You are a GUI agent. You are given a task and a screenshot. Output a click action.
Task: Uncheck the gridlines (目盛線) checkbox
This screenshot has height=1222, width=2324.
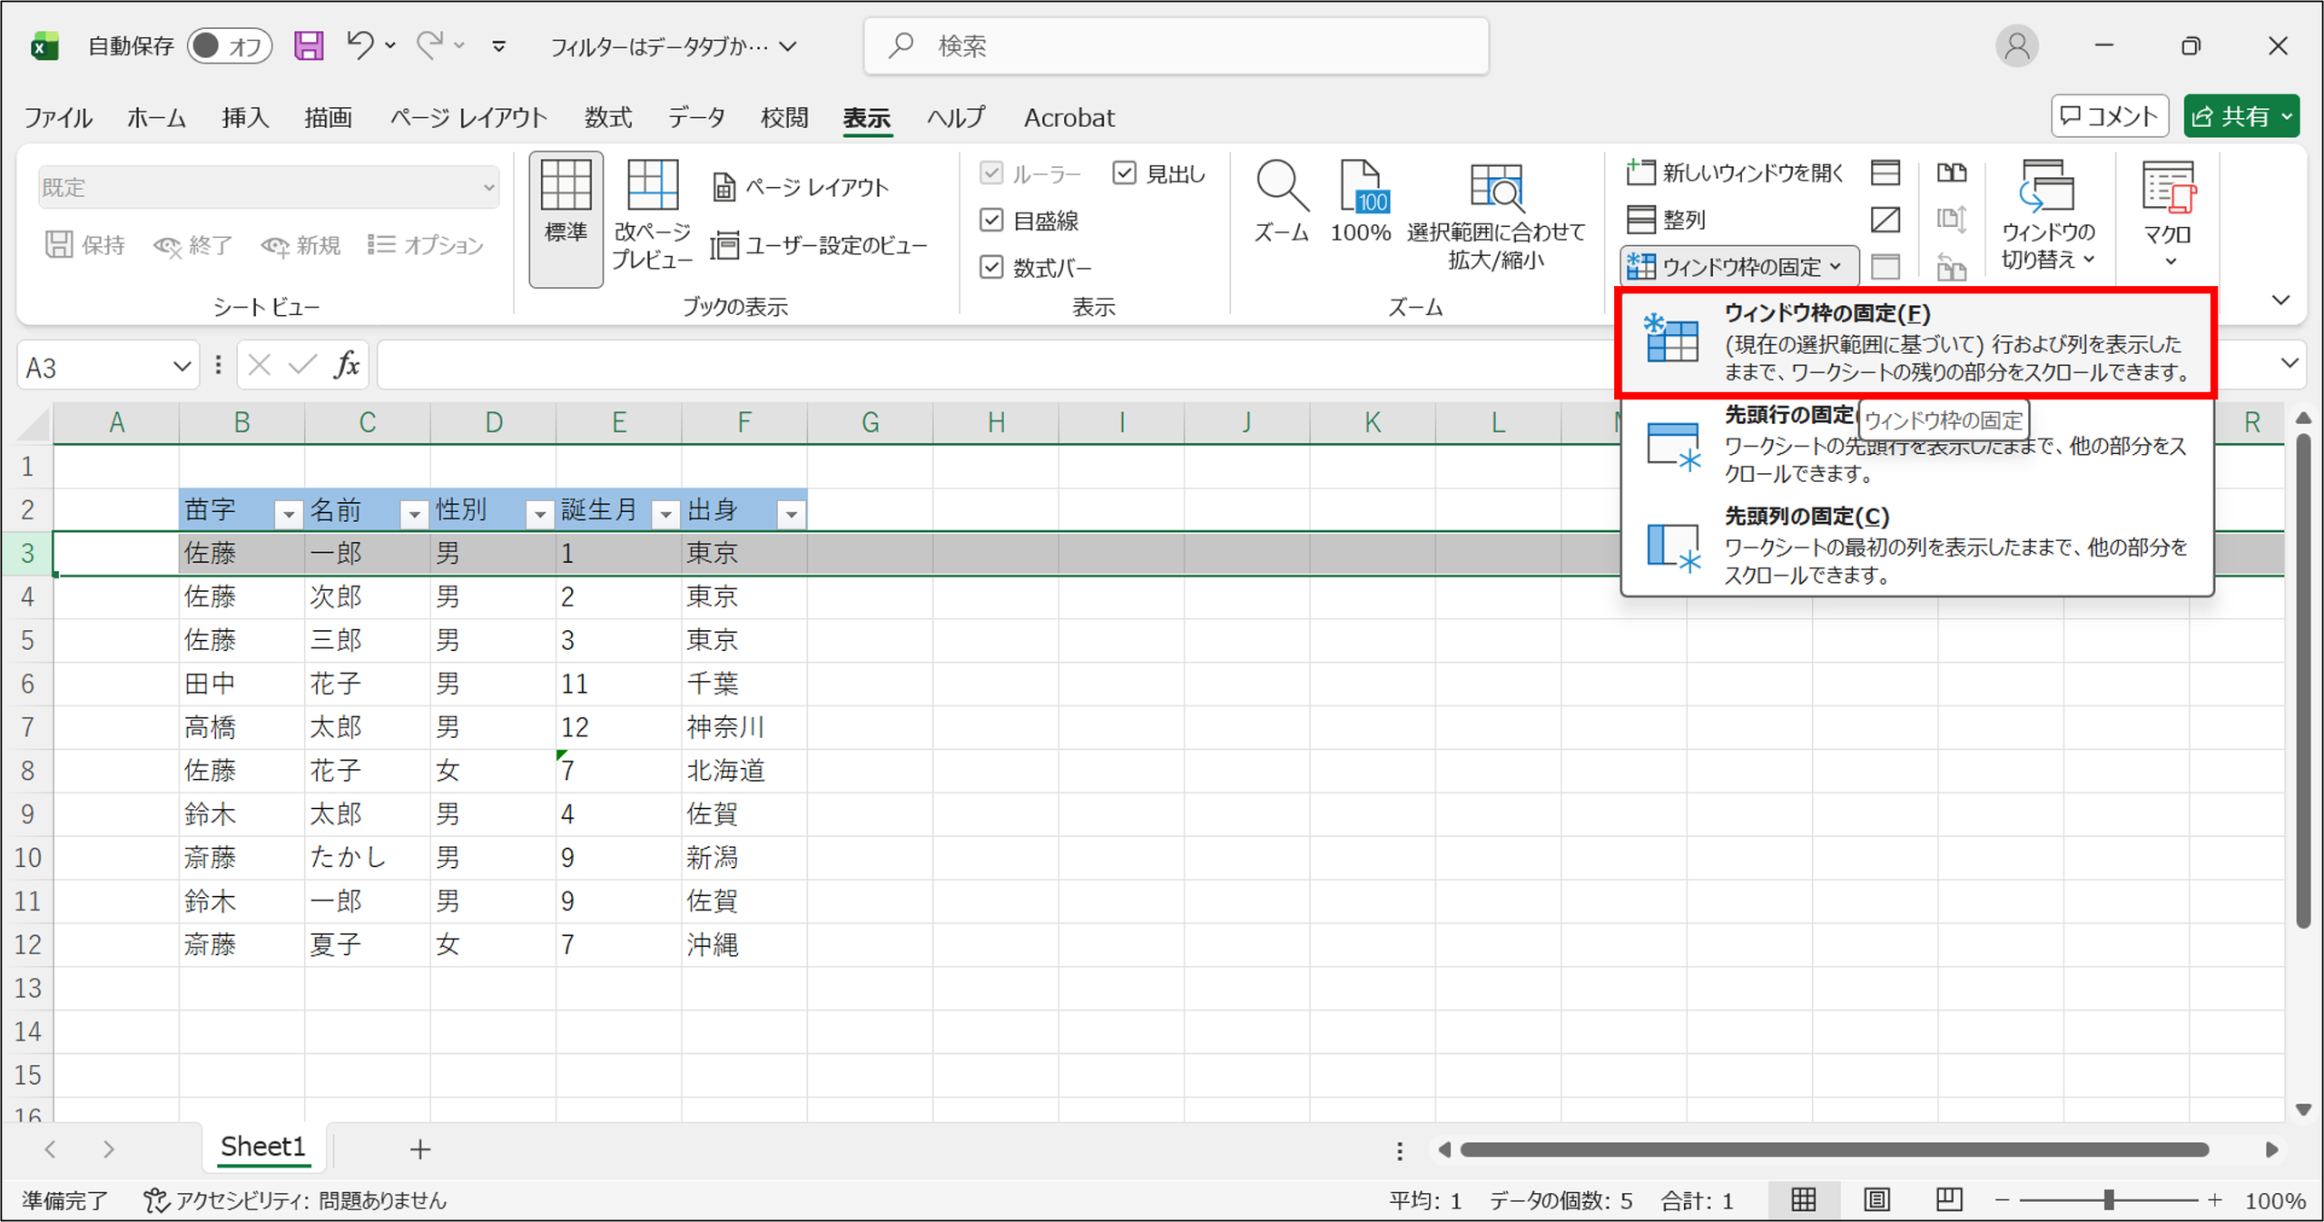pyautogui.click(x=991, y=220)
